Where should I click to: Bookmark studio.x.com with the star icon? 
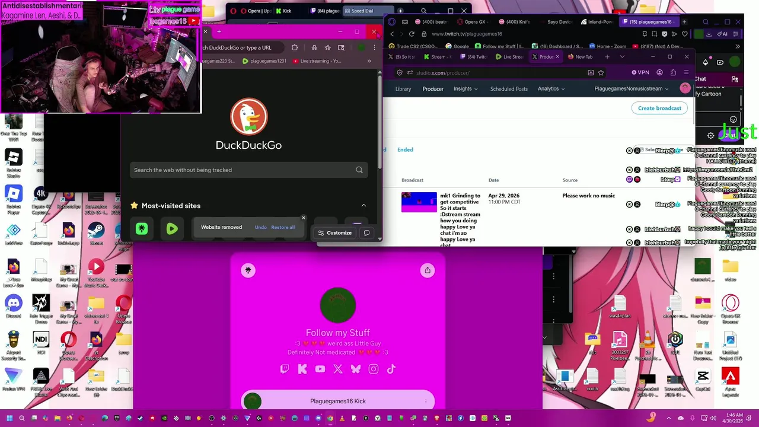601,72
